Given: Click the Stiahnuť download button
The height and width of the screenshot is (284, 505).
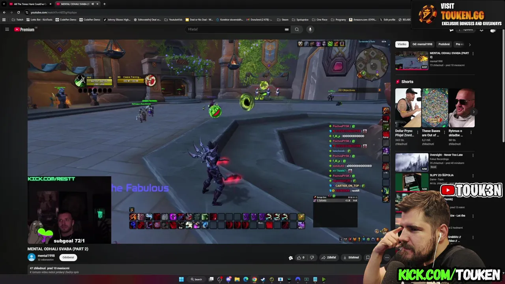Looking at the screenshot, I should (351, 258).
